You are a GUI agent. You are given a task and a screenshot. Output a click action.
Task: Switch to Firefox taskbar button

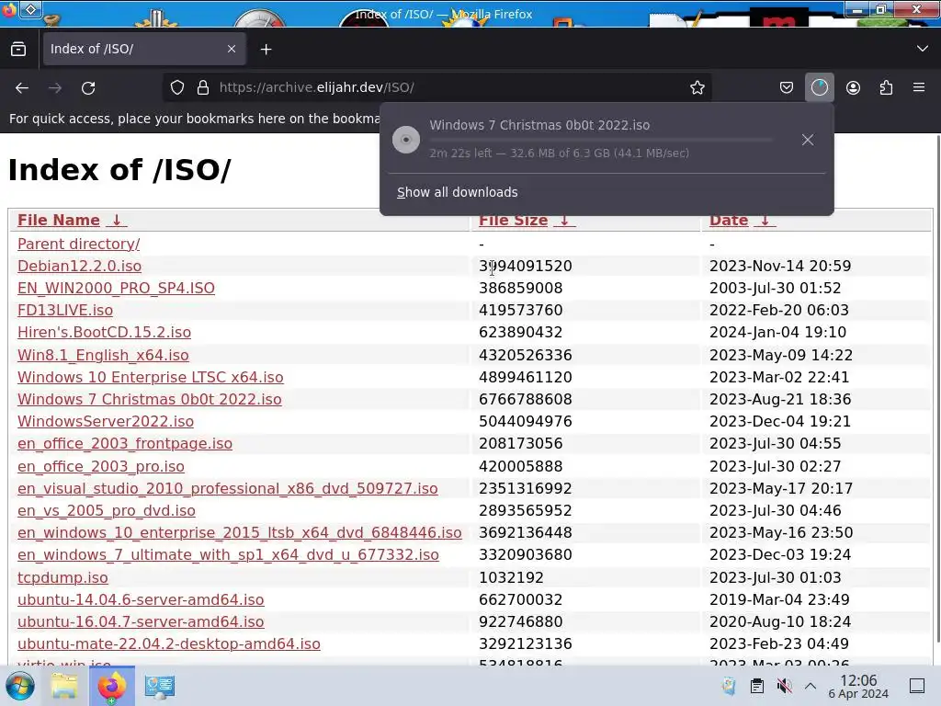click(x=111, y=686)
